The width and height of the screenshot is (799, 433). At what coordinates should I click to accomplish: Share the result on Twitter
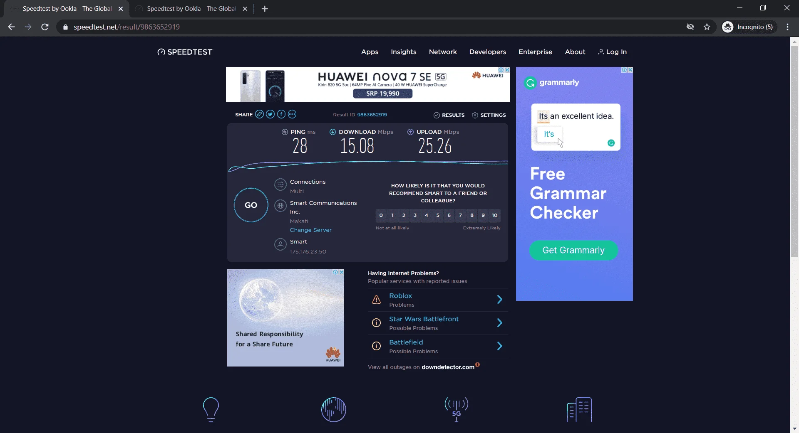coord(270,114)
